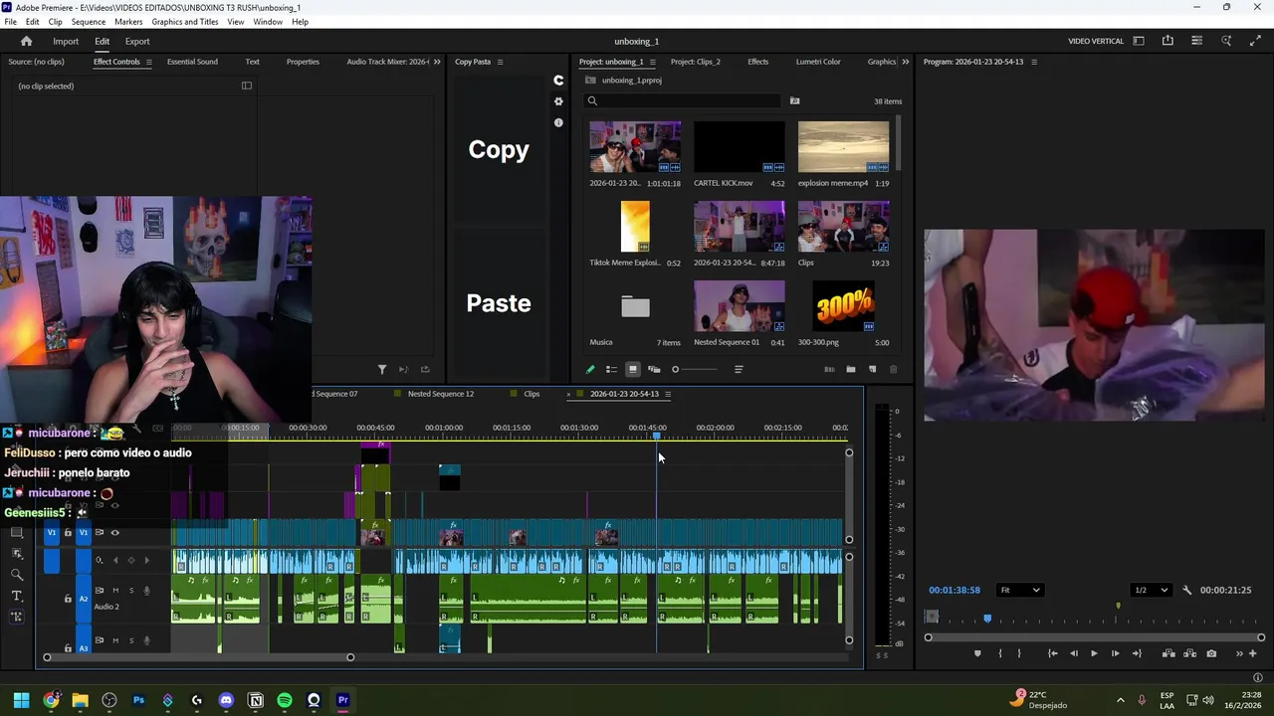Toggle A2 track targeting button
The height and width of the screenshot is (716, 1274).
[x=84, y=599]
